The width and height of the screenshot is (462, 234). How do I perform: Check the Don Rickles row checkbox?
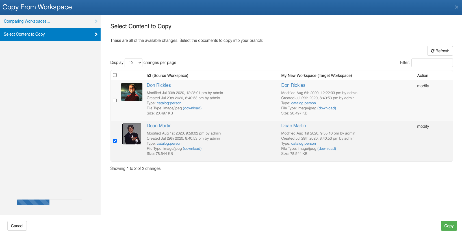coord(115,101)
